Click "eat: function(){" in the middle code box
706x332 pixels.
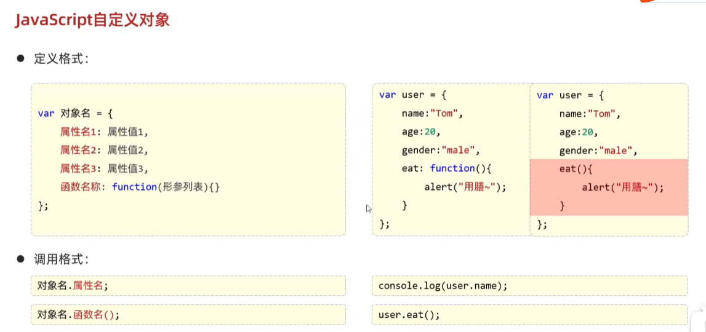pyautogui.click(x=447, y=168)
